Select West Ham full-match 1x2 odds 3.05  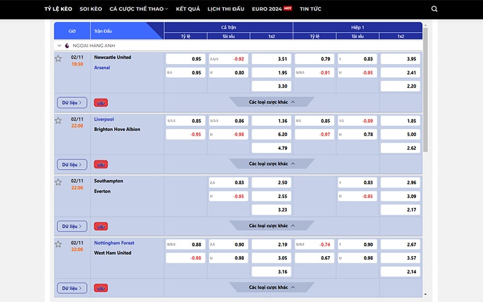271,258
